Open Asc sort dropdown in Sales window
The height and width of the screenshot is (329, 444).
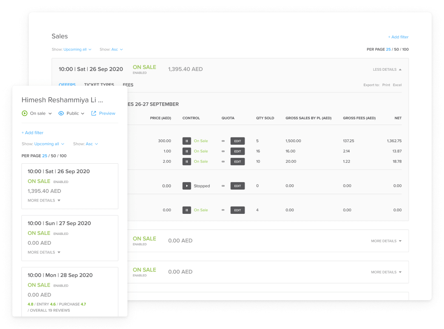117,49
